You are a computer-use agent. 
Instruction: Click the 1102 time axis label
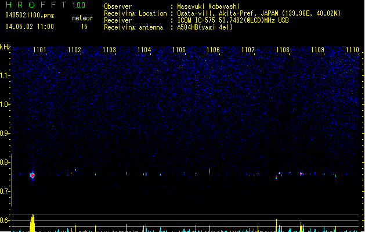tap(74, 50)
